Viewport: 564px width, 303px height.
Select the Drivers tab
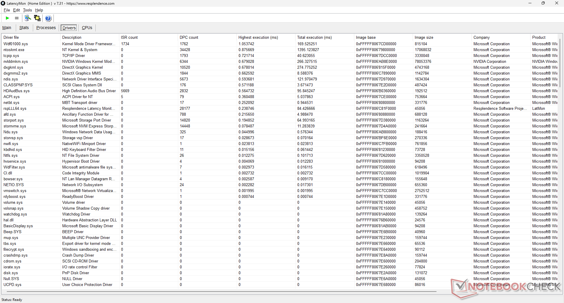(x=69, y=28)
